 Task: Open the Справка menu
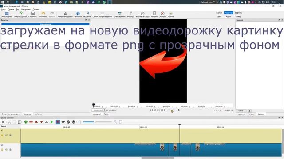[x=36, y=9]
